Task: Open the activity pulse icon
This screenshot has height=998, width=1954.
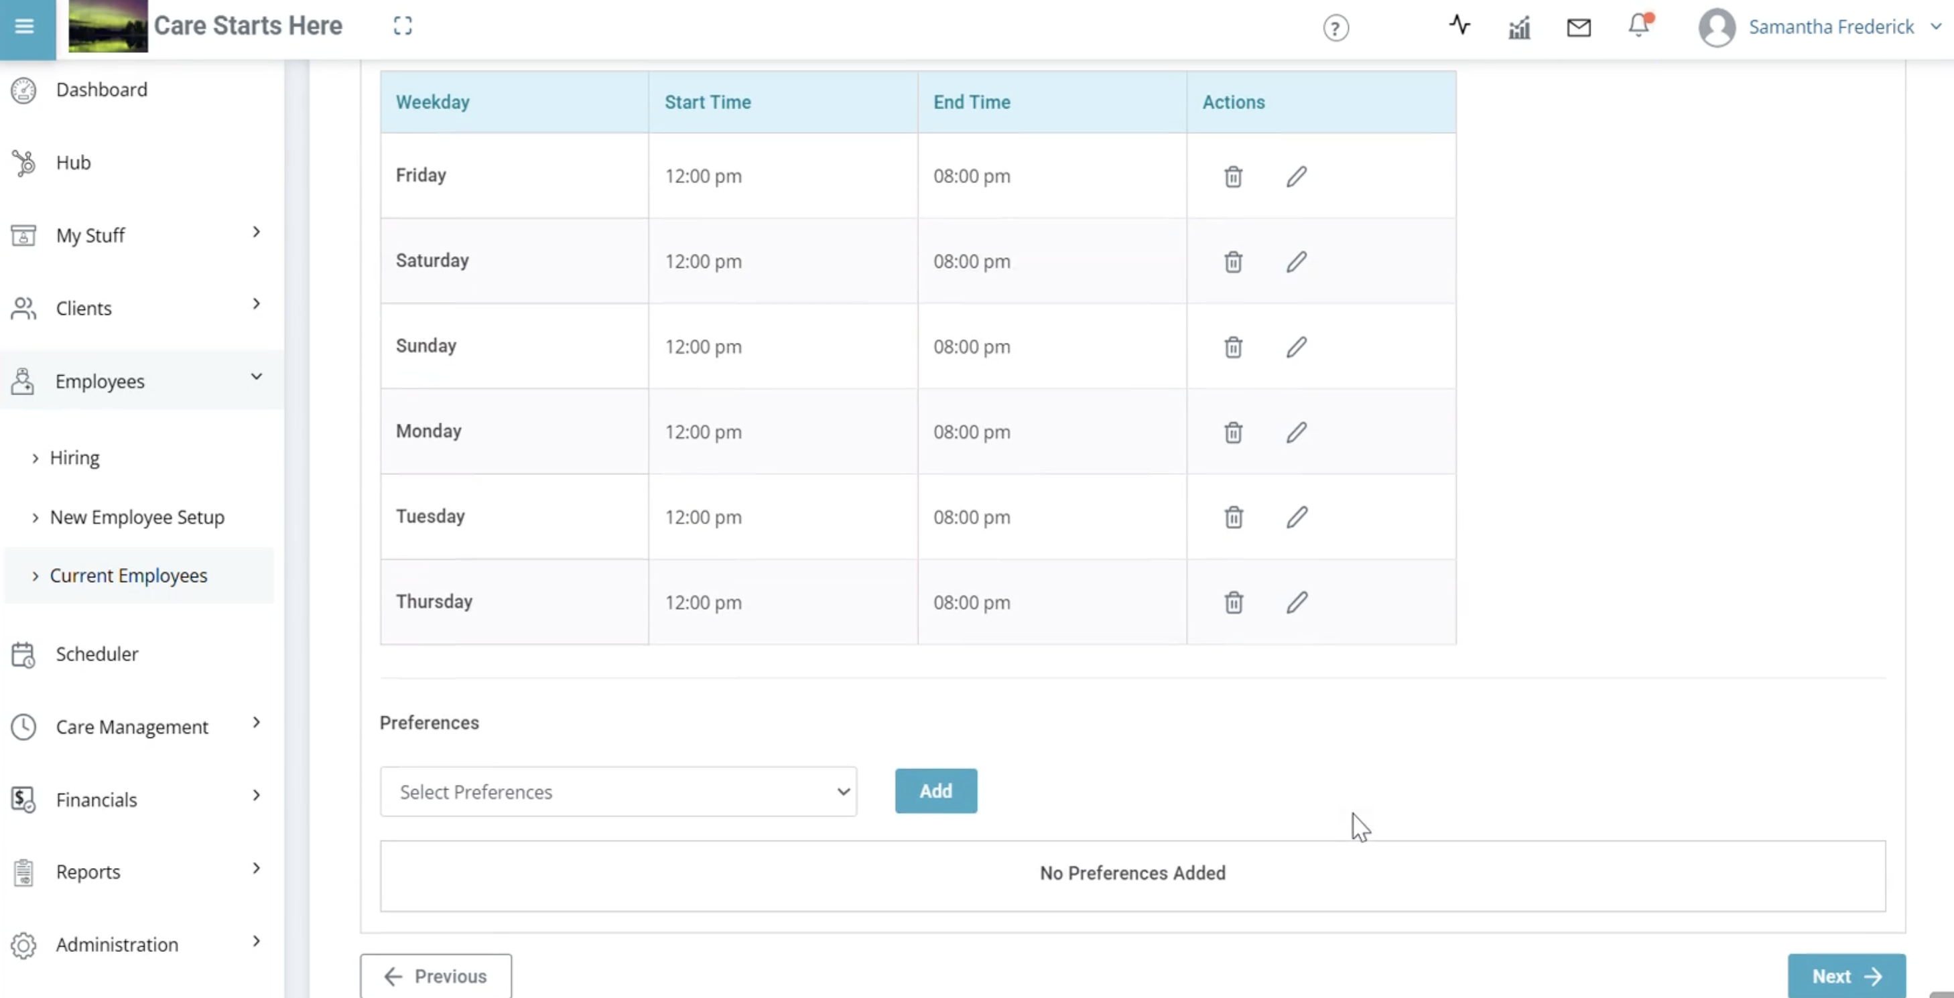Action: point(1459,25)
